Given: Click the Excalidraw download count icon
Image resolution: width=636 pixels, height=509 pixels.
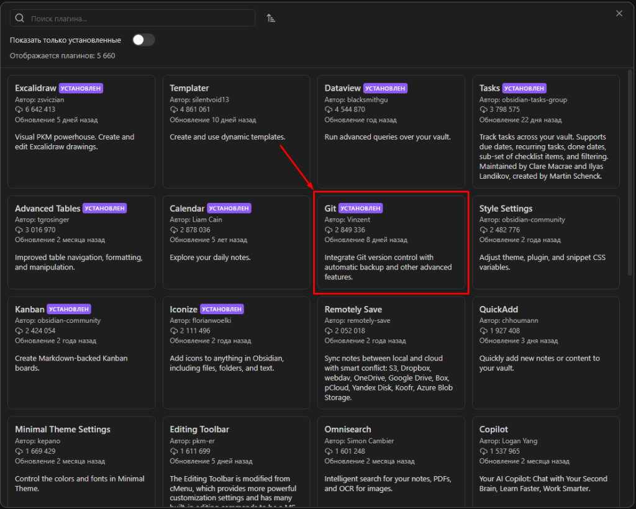Looking at the screenshot, I should point(19,109).
